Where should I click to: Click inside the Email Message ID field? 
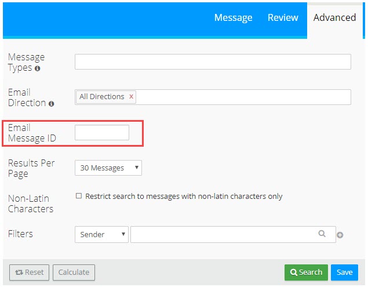[x=102, y=133]
